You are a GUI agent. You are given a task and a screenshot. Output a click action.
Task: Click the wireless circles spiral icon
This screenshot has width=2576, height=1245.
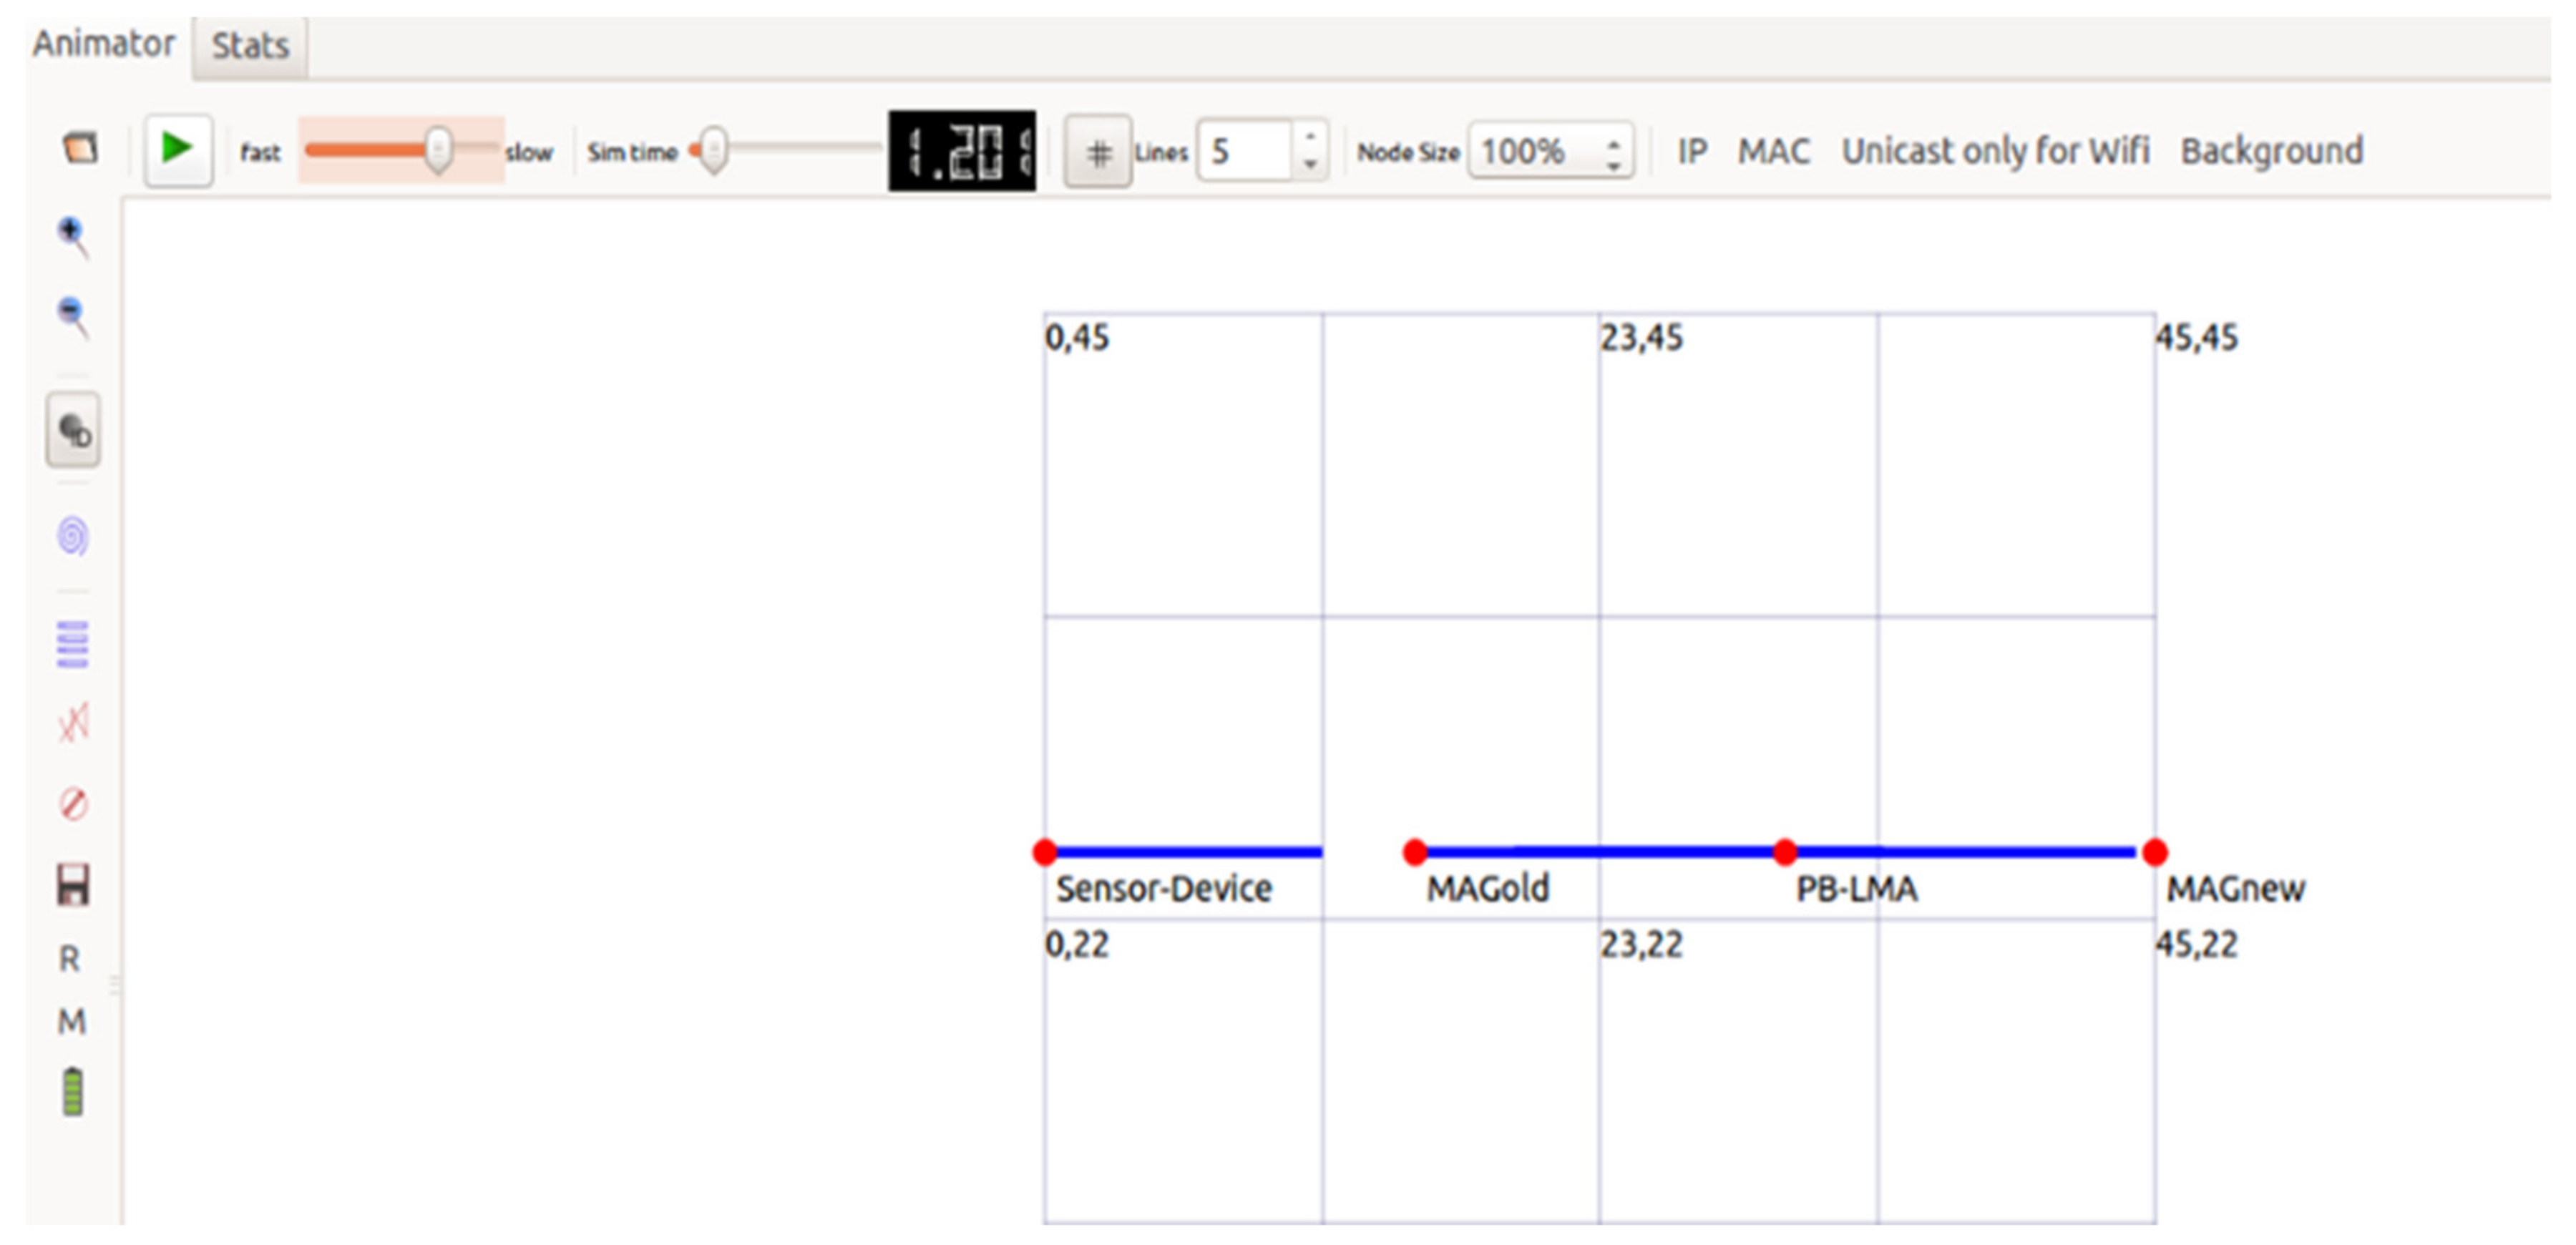pos(73,536)
